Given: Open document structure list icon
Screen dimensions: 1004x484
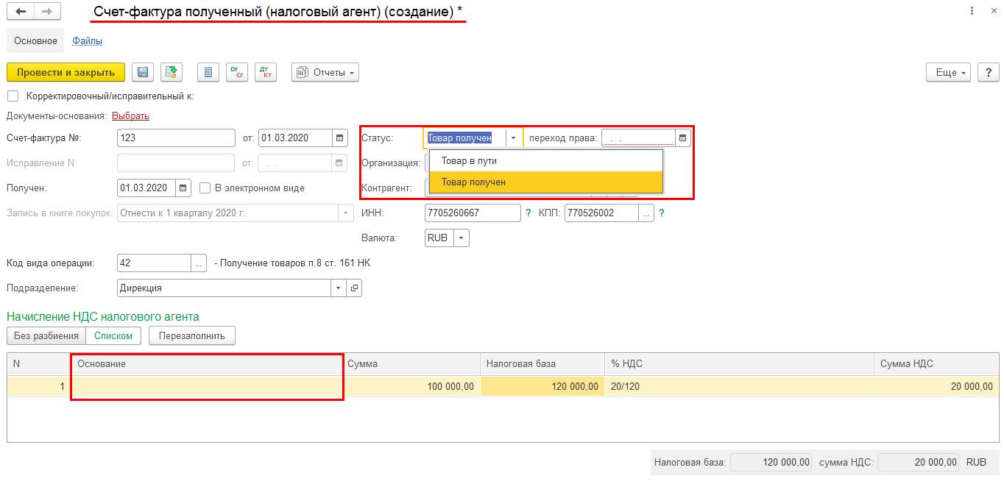Looking at the screenshot, I should pos(208,72).
